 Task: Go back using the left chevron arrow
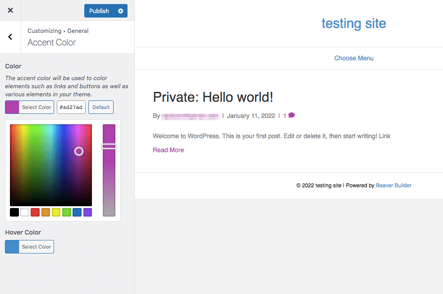pos(10,37)
